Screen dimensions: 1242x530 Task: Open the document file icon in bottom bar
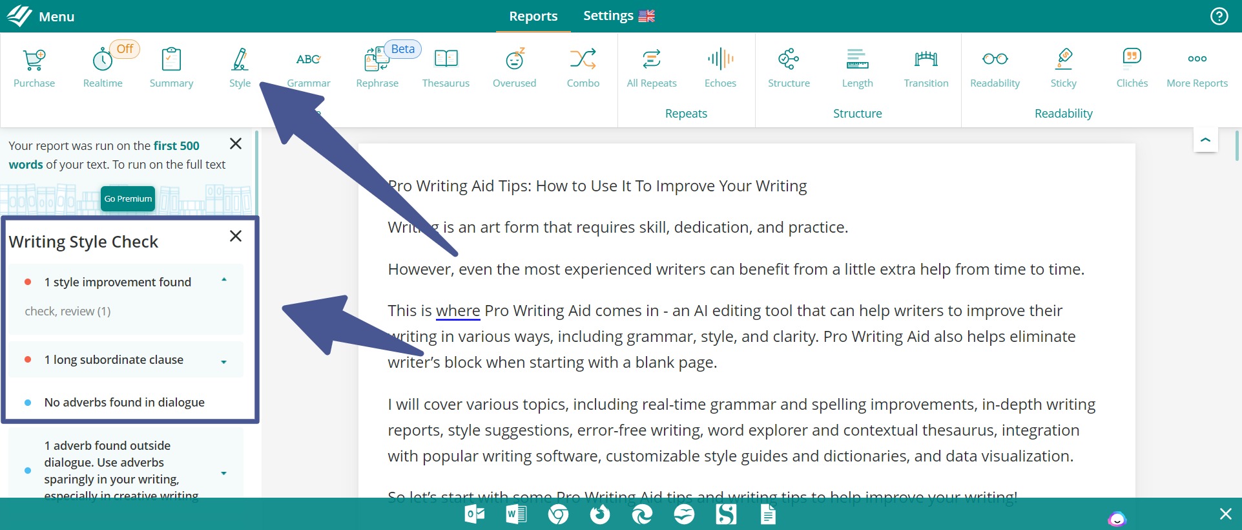(x=768, y=514)
